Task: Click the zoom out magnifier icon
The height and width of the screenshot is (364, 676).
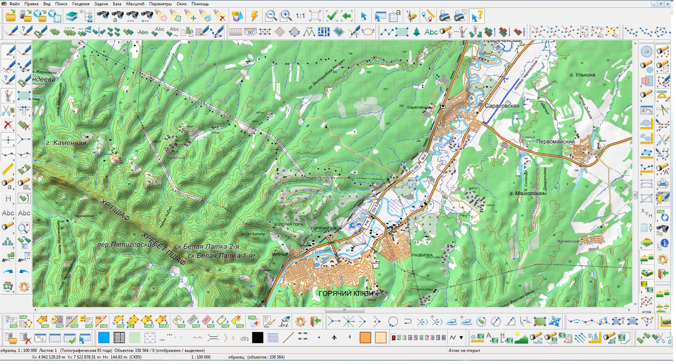Action: coord(271,16)
